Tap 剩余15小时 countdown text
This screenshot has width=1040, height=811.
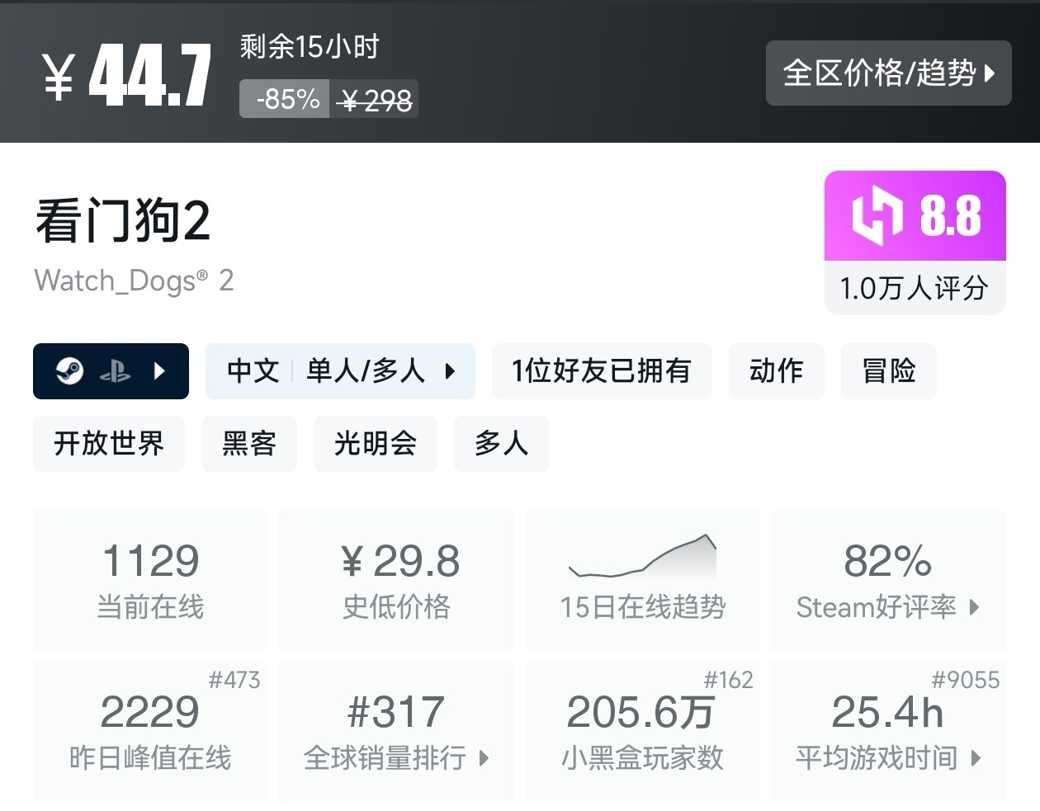(x=310, y=47)
